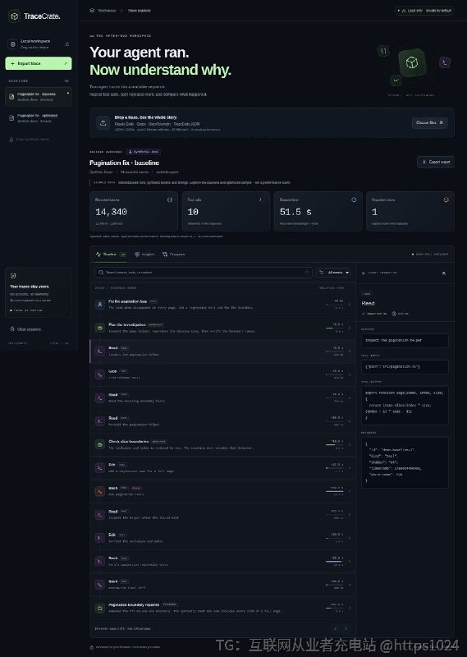The image size is (467, 657).
Task: Click the Workspace icon in the breadcrumb
Action: coord(92,11)
